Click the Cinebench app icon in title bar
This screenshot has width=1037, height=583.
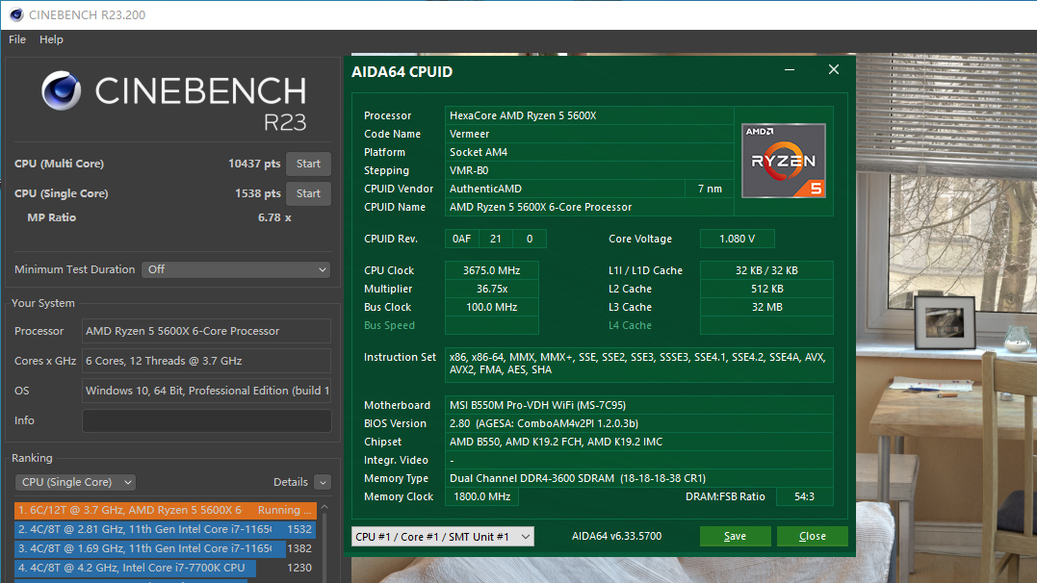(16, 14)
